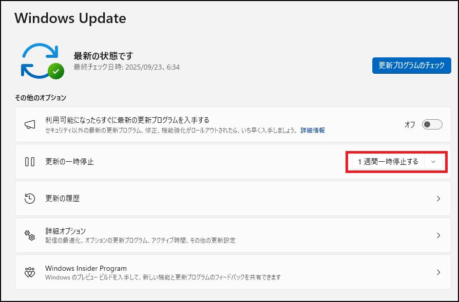The height and width of the screenshot is (302, 459).
Task: Click the その他のオプション heading
Action: pos(41,98)
